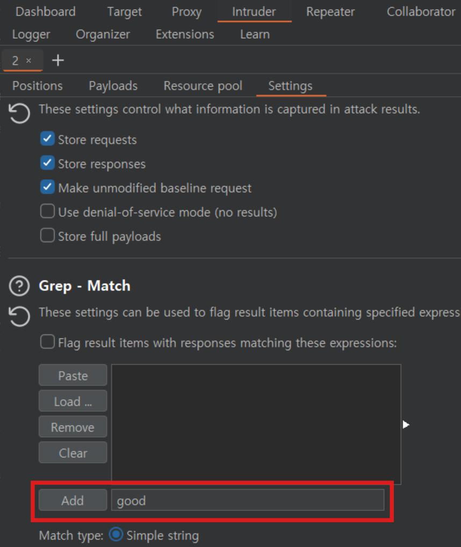Viewport: 461px width, 547px height.
Task: Restore defaults for attack results settings
Action: click(19, 113)
